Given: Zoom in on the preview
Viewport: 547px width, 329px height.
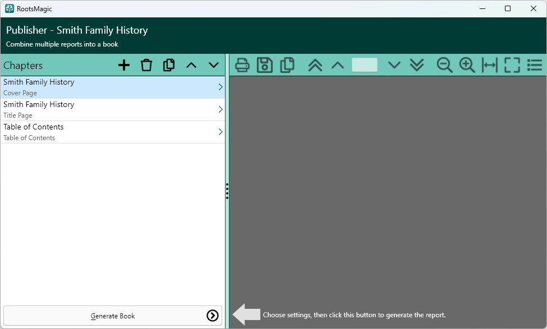Looking at the screenshot, I should tap(467, 65).
